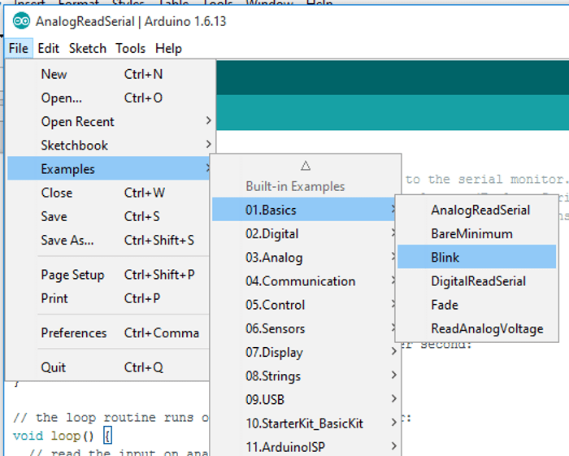Choose Quit in the File menu

point(108,367)
